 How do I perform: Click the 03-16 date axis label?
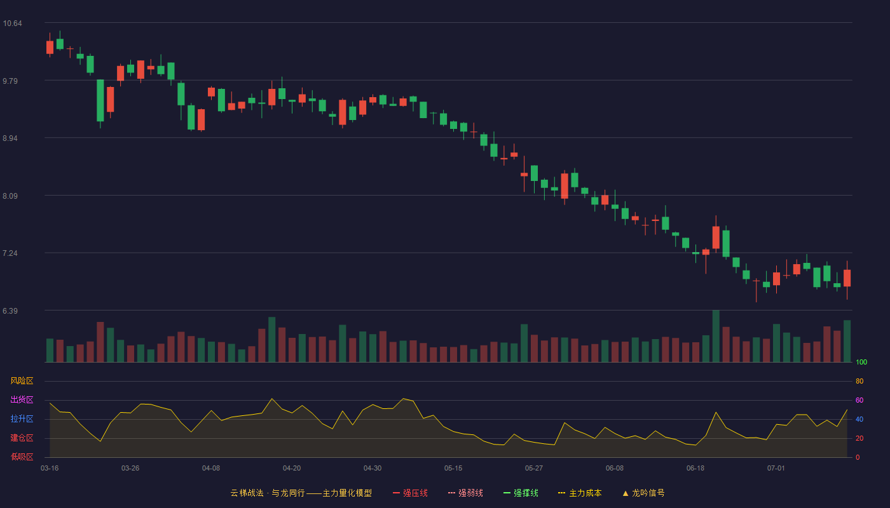(50, 468)
